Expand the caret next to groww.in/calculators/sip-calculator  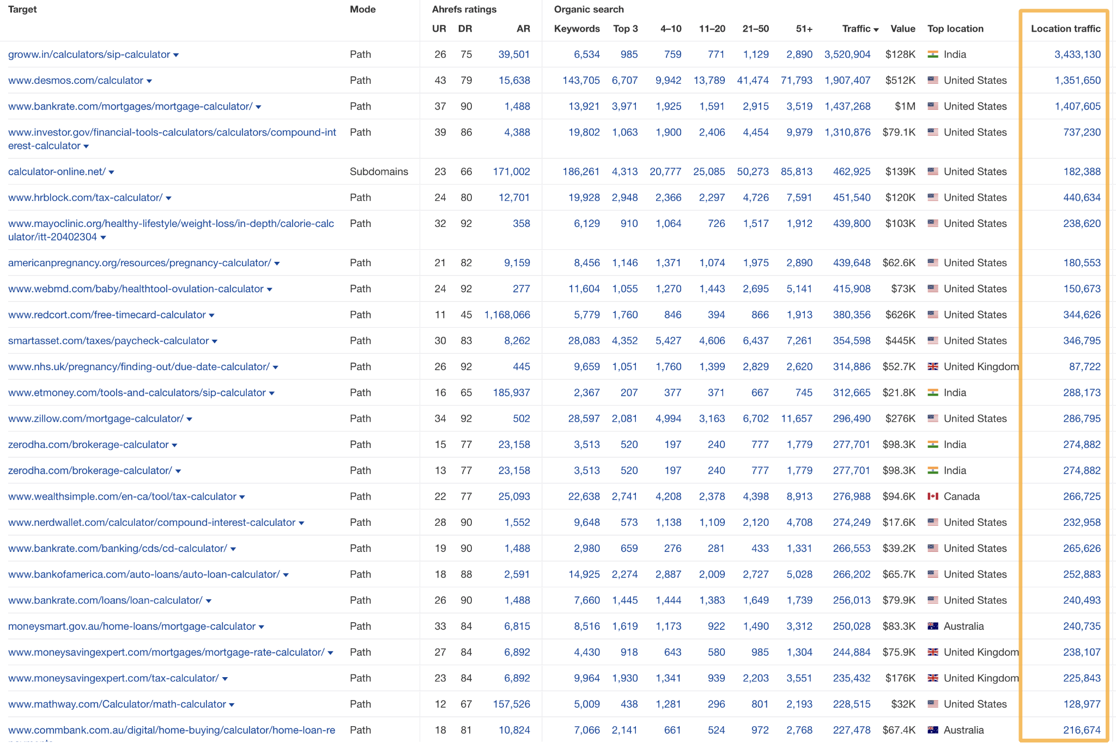coord(177,55)
